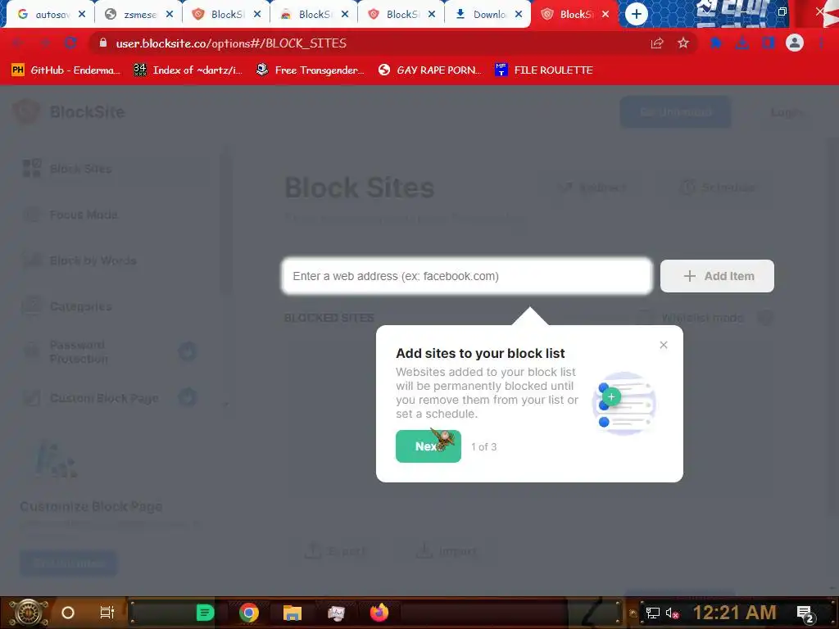Close the active BlockSite tab
Image resolution: width=839 pixels, height=629 pixels.
pyautogui.click(x=605, y=15)
